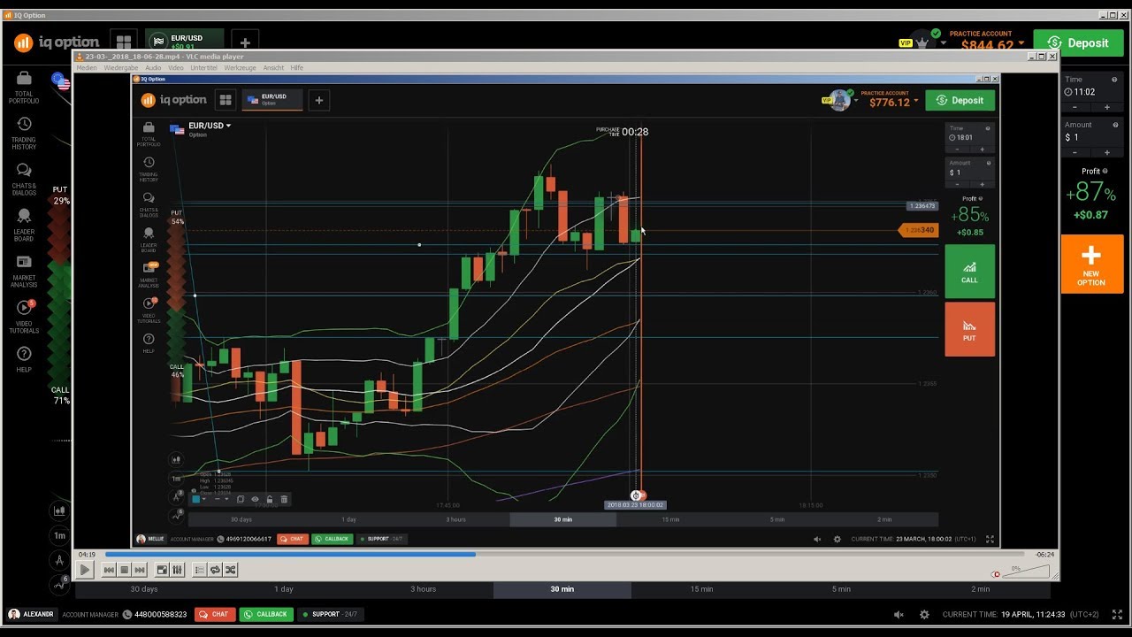Increase expiration time with outer plus

pos(1106,107)
